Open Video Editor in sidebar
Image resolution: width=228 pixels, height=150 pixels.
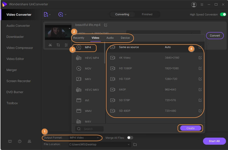15,59
